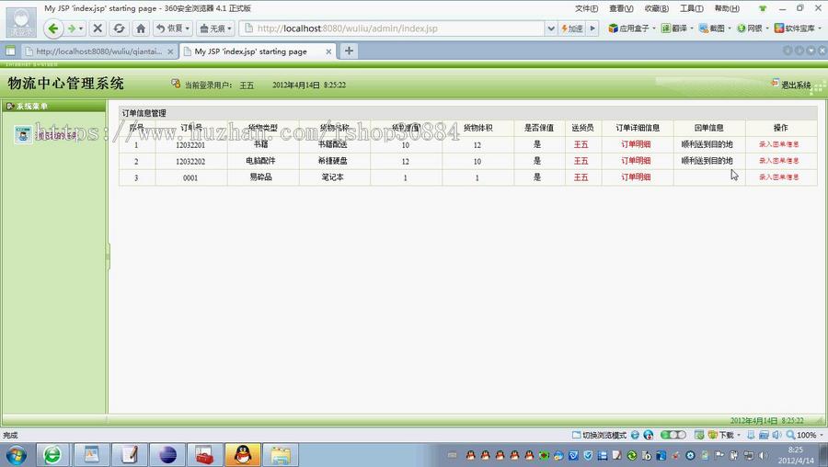Click the 易碎品 goods type cell
828x467 pixels.
click(261, 177)
